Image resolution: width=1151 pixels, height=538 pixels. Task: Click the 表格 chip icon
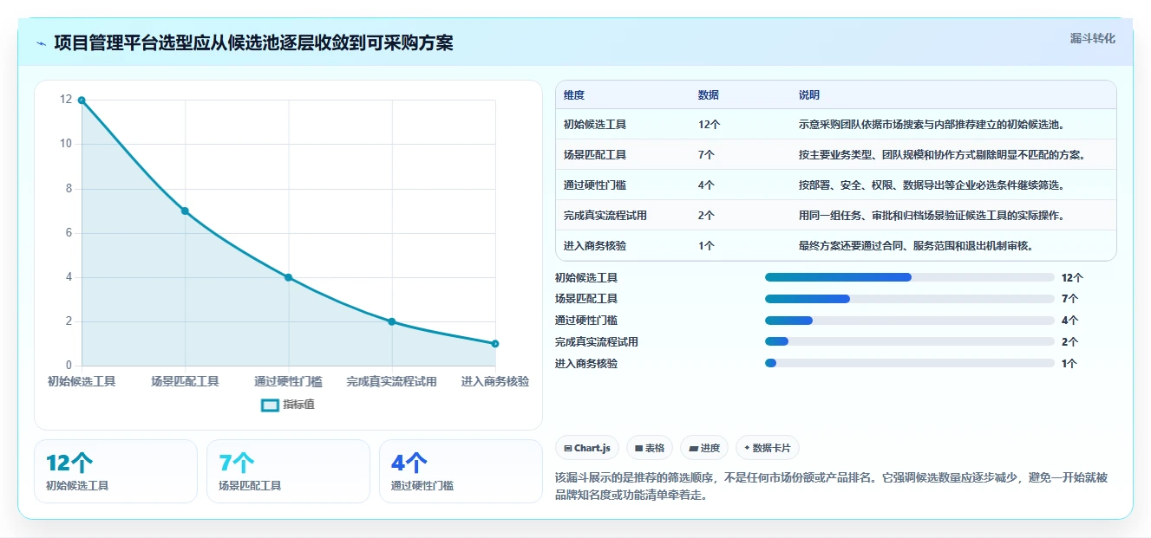click(638, 448)
